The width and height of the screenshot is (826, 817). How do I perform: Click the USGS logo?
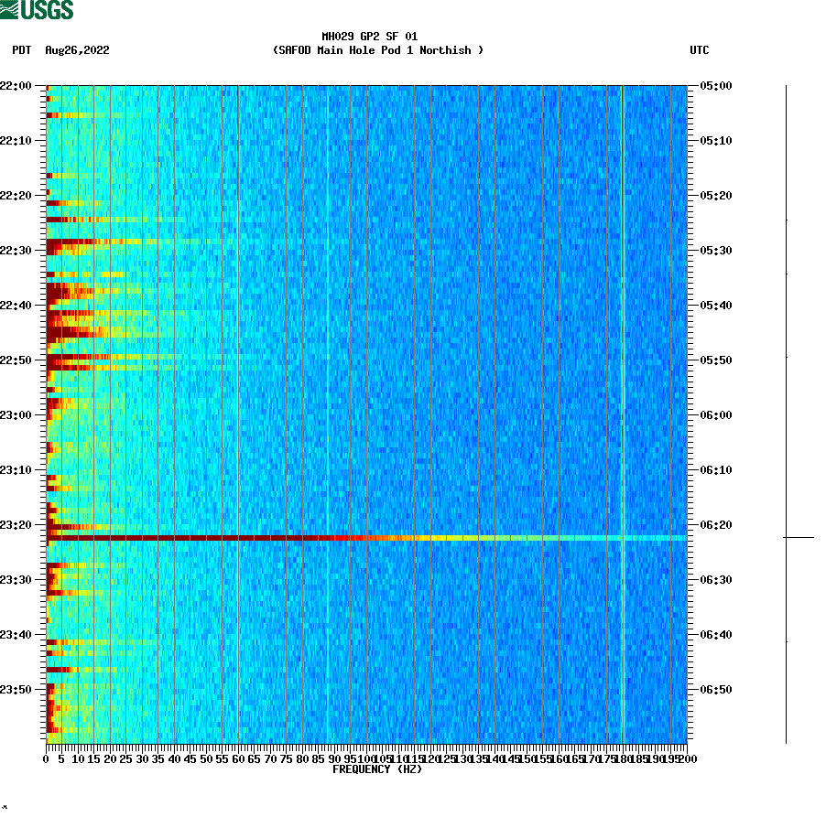pyautogui.click(x=37, y=9)
